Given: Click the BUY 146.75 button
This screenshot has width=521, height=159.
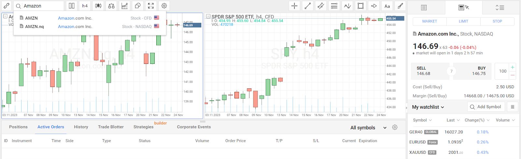Looking at the screenshot, I should click(x=472, y=71).
